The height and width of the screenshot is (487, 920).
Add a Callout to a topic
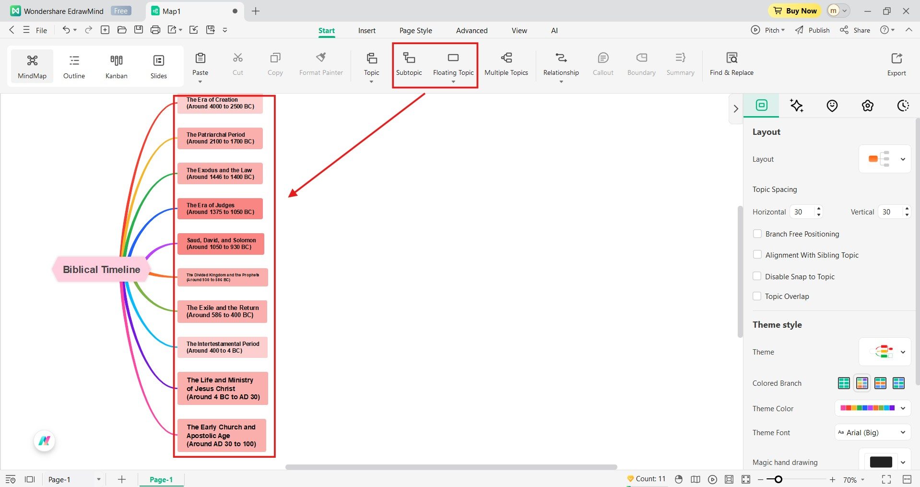[x=602, y=65]
